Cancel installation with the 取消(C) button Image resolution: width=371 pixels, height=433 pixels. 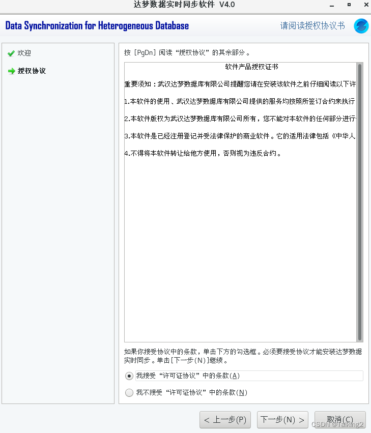(x=340, y=420)
